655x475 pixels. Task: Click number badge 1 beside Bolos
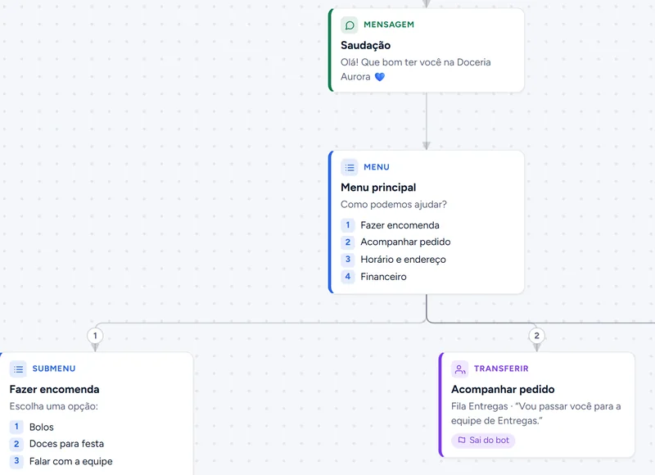pos(16,427)
